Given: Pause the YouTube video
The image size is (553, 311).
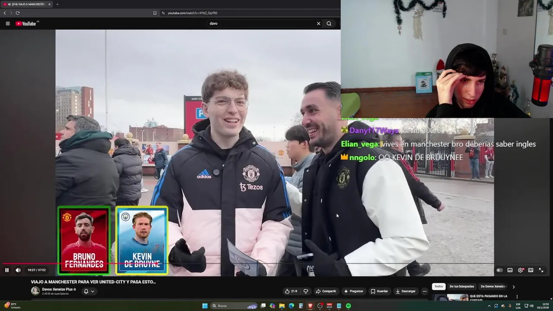Looking at the screenshot, I should [x=7, y=270].
